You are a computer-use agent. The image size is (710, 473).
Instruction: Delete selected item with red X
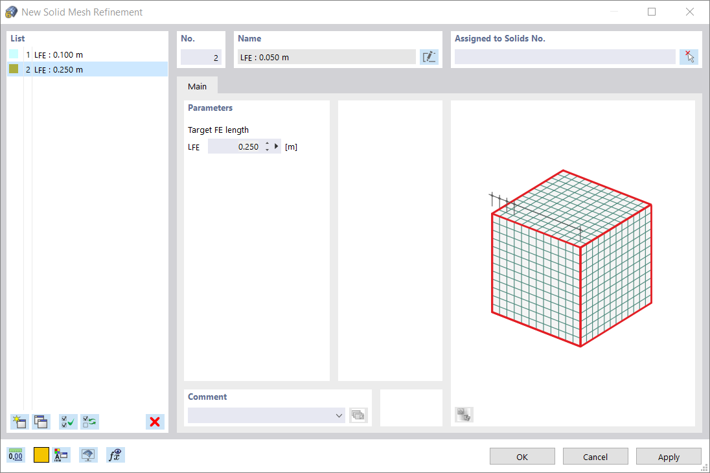(x=155, y=422)
